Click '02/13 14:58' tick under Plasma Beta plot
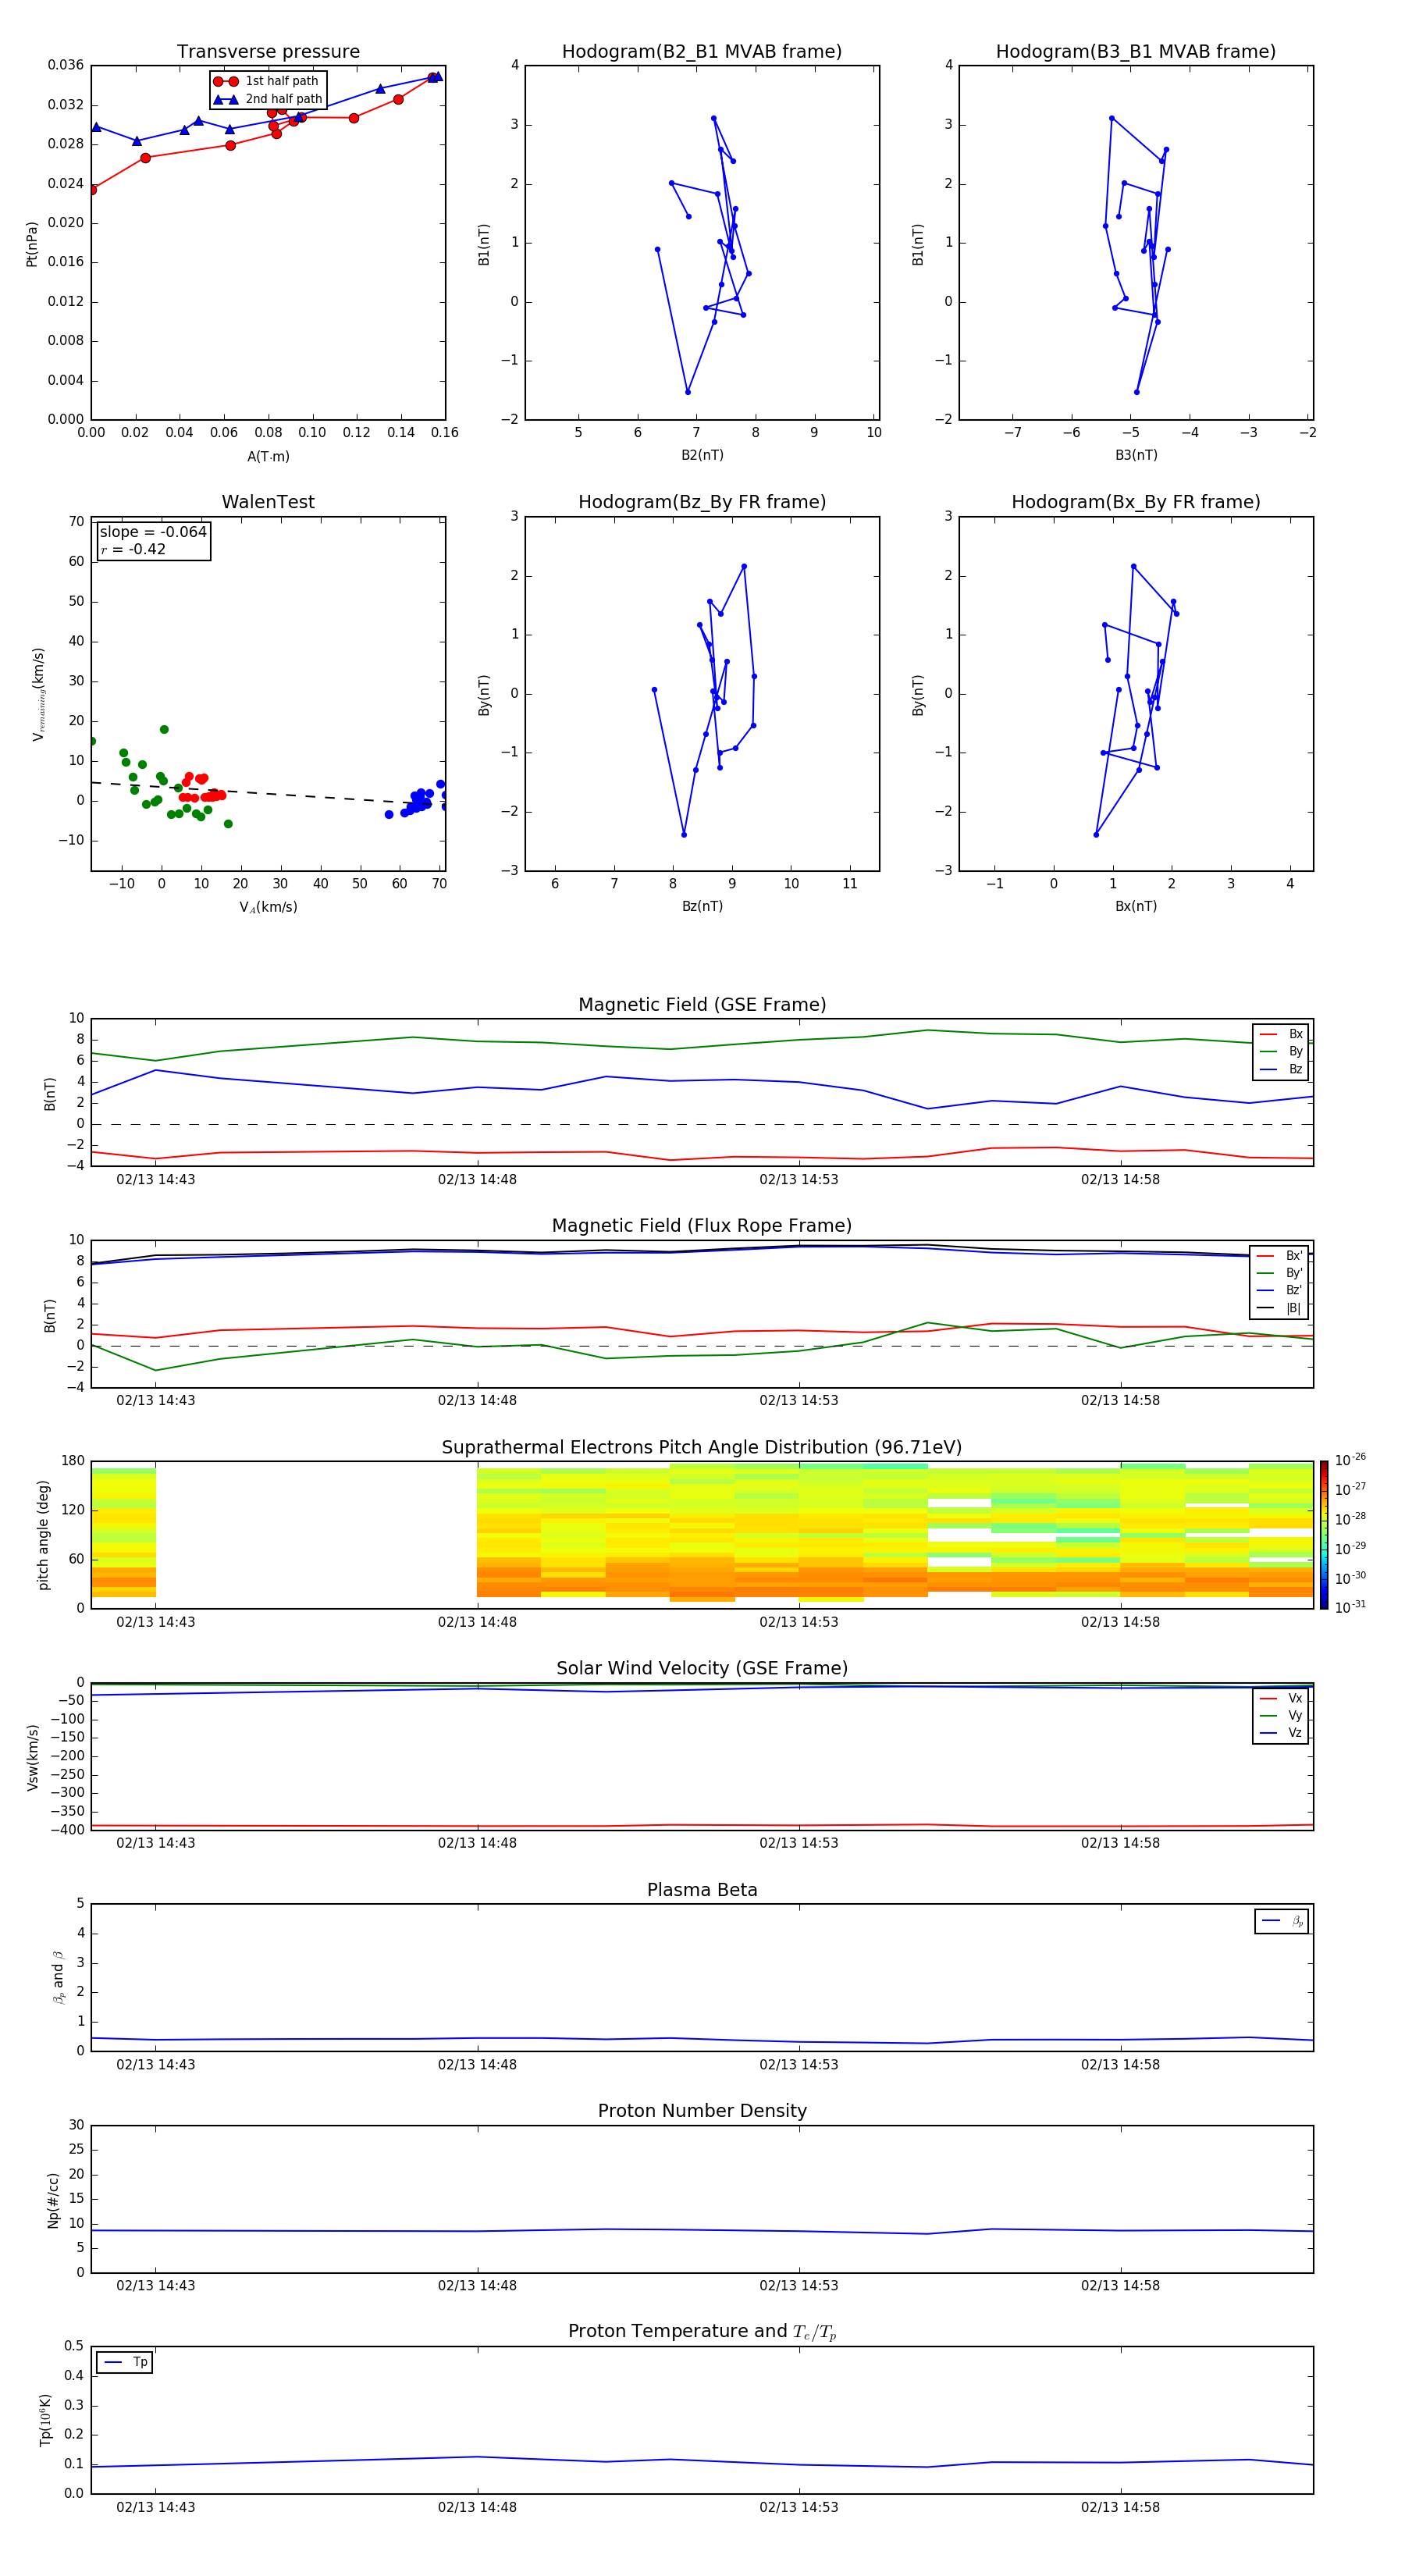Image resolution: width=1405 pixels, height=2576 pixels. tap(1120, 2064)
